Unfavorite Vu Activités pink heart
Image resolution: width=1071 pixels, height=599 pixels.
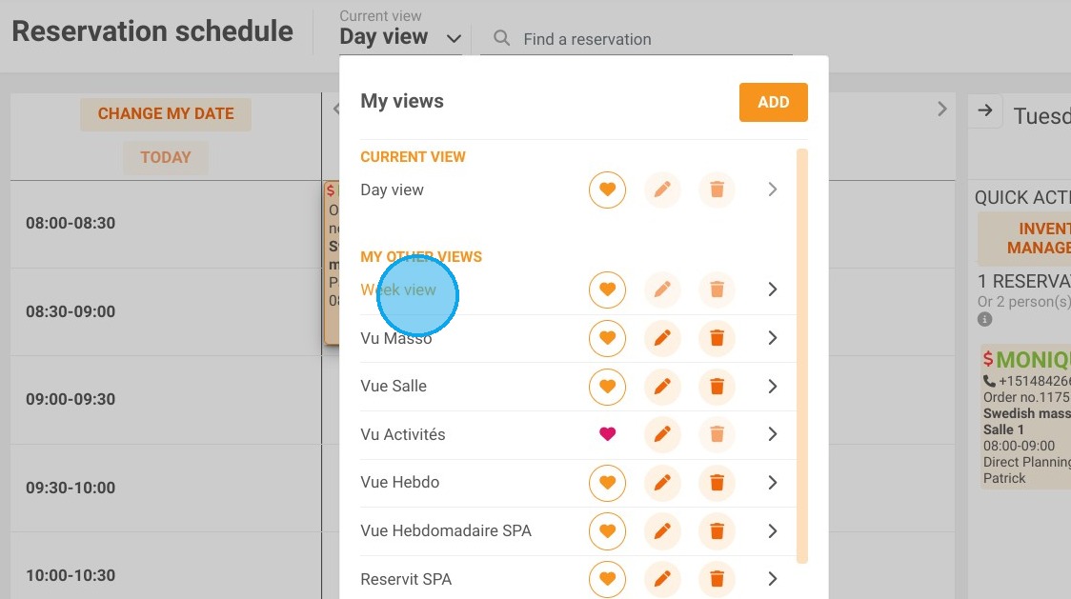pos(607,433)
